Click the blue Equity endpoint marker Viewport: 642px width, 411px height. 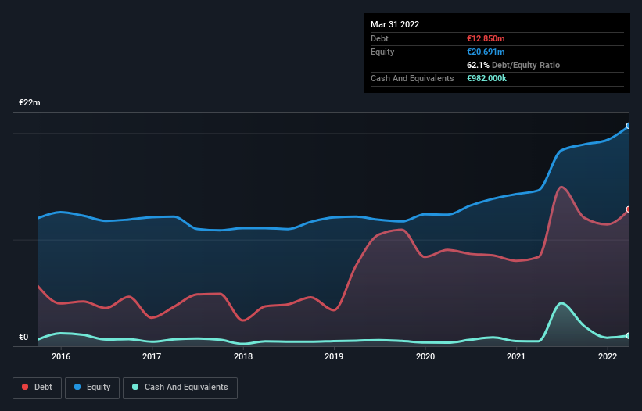click(629, 126)
